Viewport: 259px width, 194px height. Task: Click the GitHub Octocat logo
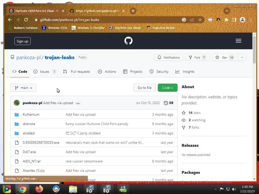pyautogui.click(x=128, y=41)
